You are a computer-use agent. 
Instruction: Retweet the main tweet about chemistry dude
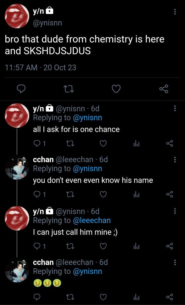coord(69,89)
